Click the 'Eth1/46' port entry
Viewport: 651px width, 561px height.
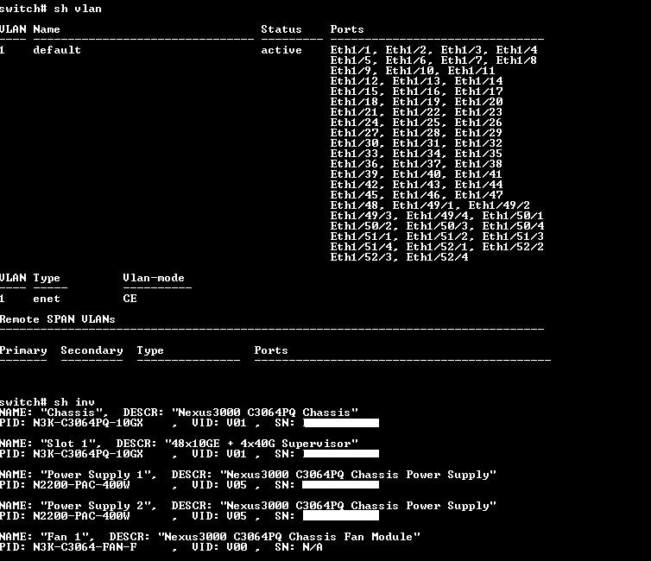(x=416, y=195)
